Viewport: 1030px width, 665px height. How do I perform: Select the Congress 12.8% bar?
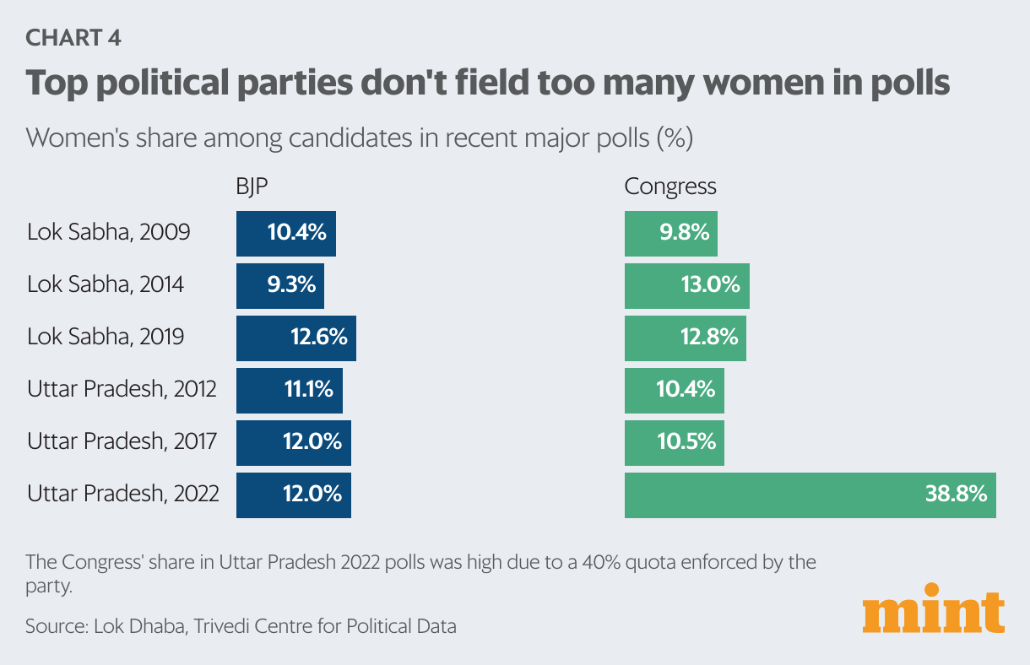(685, 338)
